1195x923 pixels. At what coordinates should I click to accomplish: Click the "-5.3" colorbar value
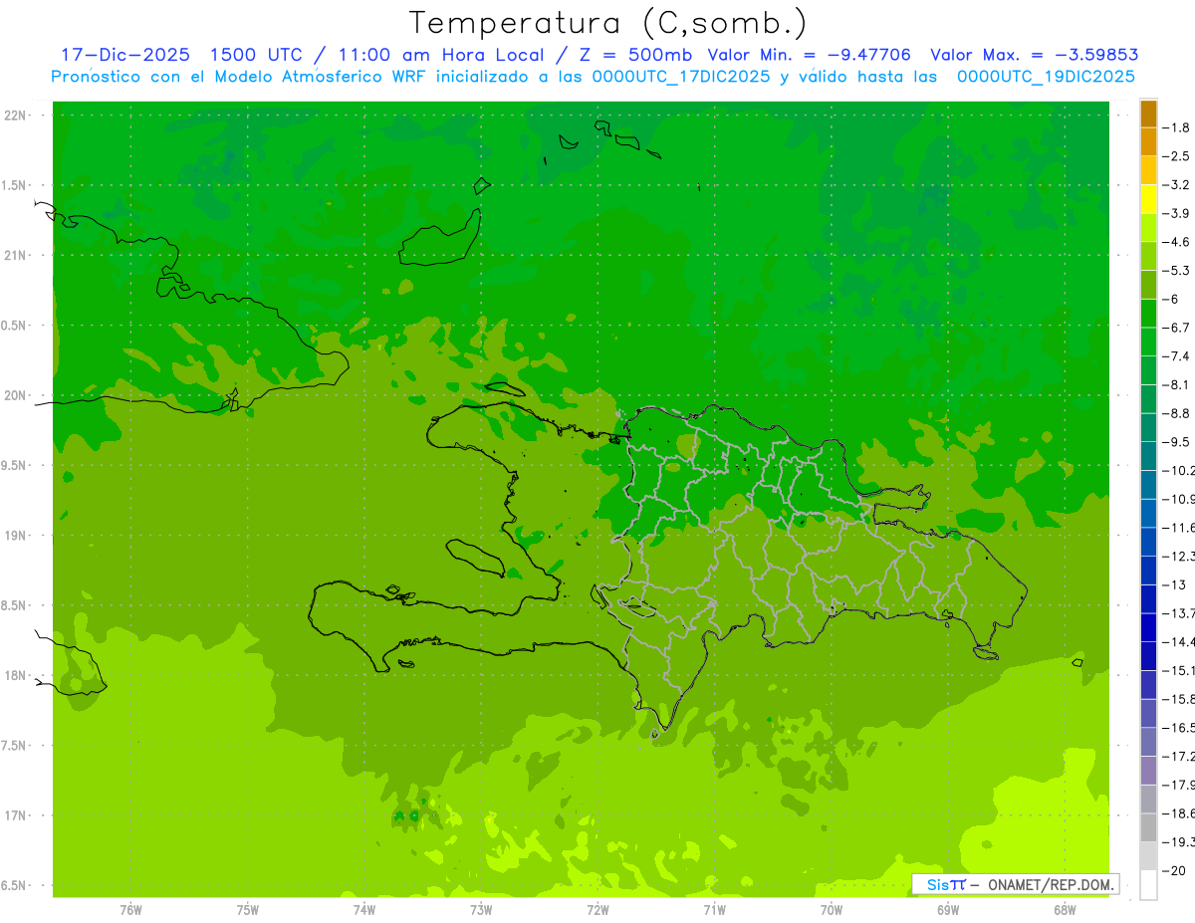(1177, 270)
